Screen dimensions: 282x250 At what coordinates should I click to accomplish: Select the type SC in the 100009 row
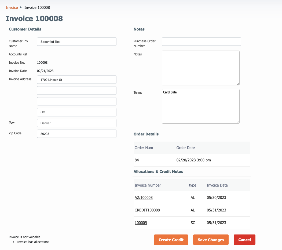coord(193,223)
